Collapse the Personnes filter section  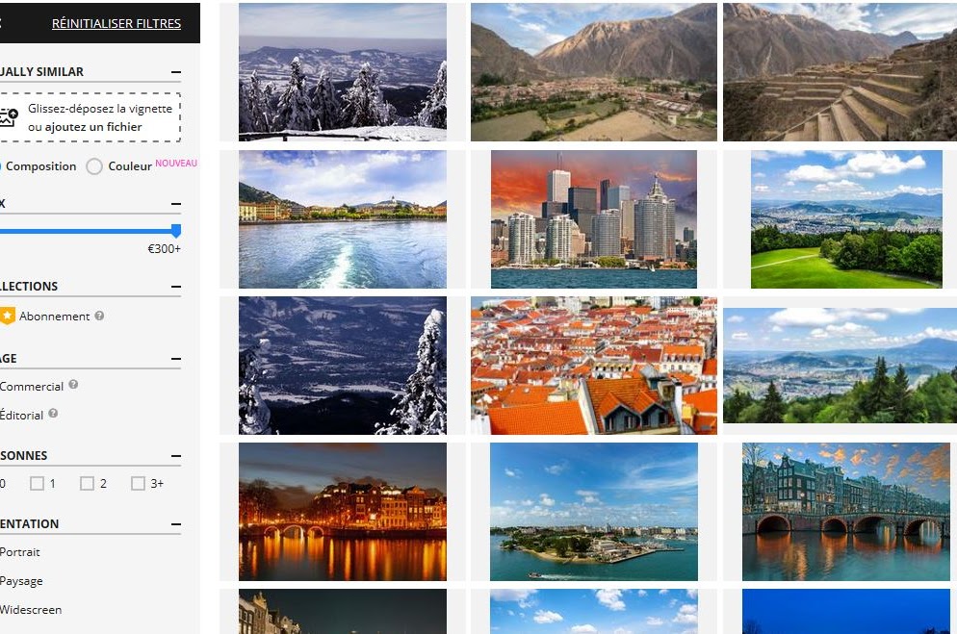point(175,456)
